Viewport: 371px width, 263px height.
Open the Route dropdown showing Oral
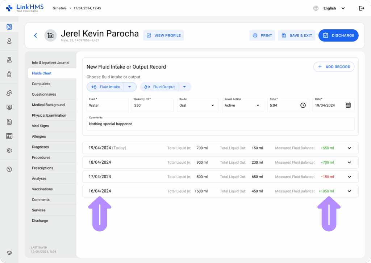click(197, 105)
